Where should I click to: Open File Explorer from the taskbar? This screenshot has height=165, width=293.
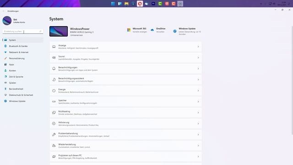coord(126,4)
